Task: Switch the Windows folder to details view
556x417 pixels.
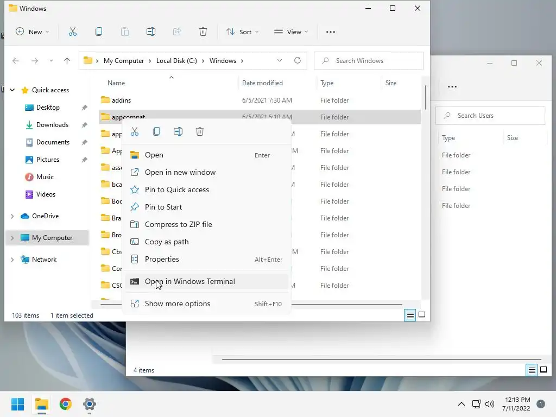Action: (x=410, y=315)
